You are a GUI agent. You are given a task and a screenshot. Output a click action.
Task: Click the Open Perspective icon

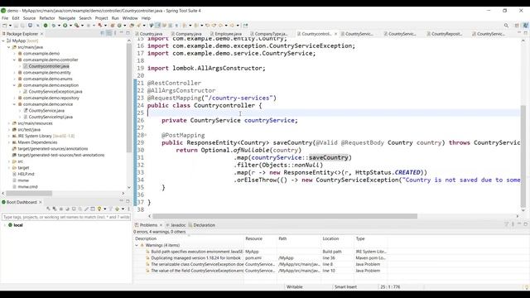point(517,26)
